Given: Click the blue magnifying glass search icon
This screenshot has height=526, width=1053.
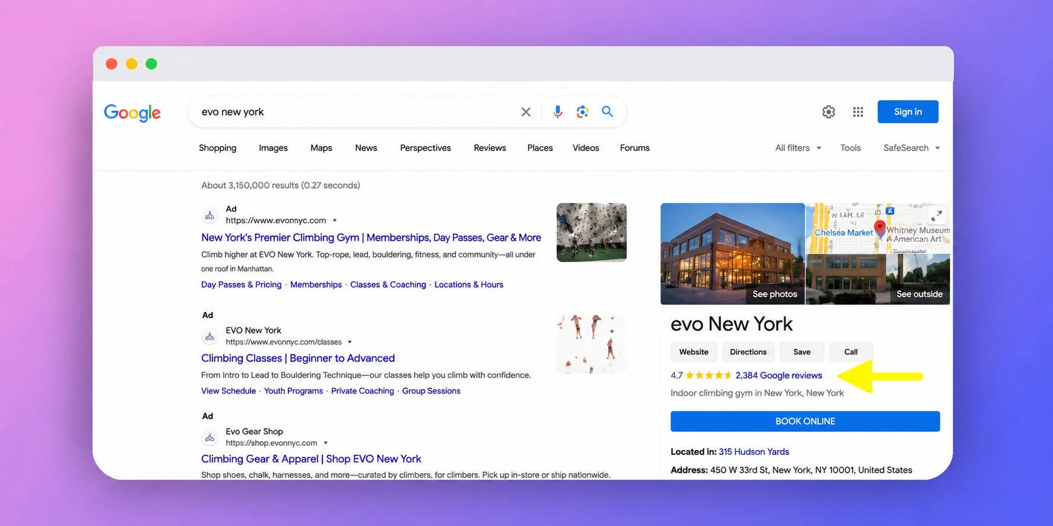Looking at the screenshot, I should 607,111.
